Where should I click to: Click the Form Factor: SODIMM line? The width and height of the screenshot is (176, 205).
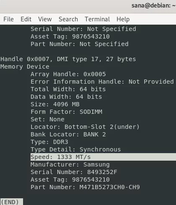click(x=66, y=112)
